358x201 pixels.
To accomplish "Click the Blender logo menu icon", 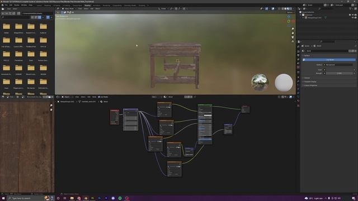I will 2,5.
